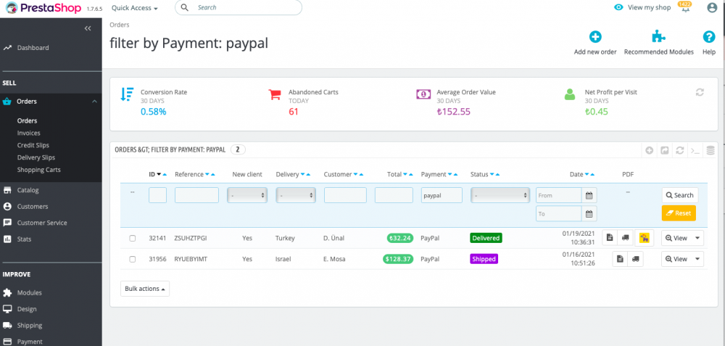
Task: Open the Recommended Modules puzzle icon
Action: [x=658, y=37]
